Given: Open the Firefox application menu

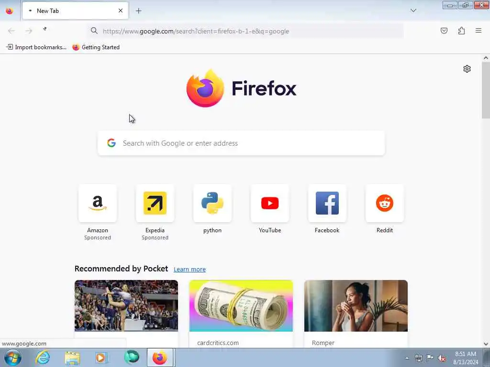Looking at the screenshot, I should (x=479, y=31).
